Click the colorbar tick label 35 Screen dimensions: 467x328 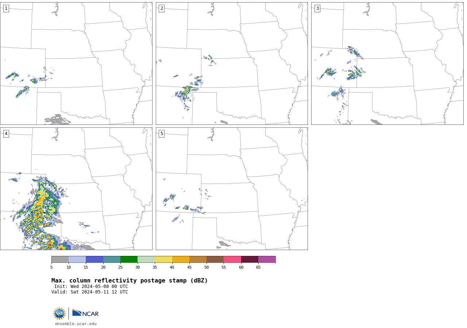pos(155,268)
